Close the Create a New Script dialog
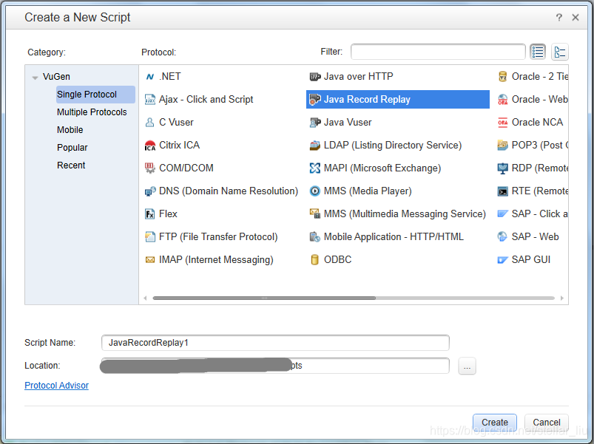This screenshot has width=594, height=444. click(x=575, y=18)
